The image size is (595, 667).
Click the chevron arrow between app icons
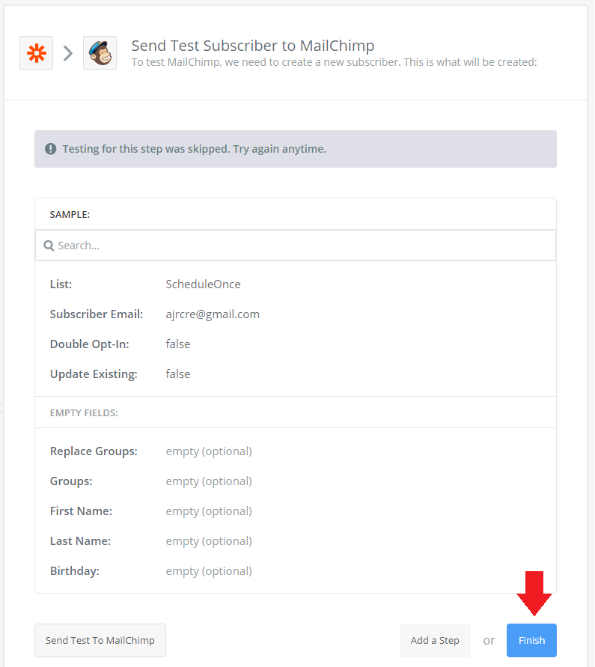(x=68, y=53)
